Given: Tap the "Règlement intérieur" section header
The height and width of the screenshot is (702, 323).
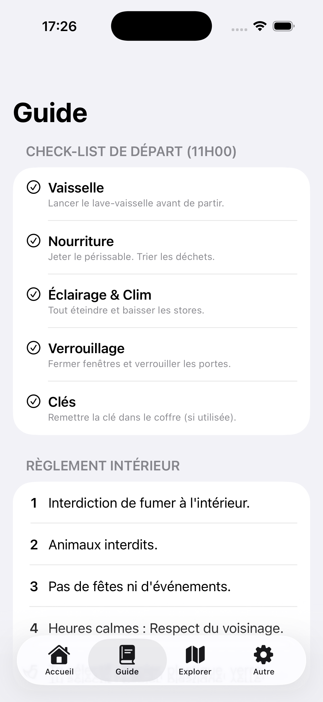Looking at the screenshot, I should click(103, 466).
